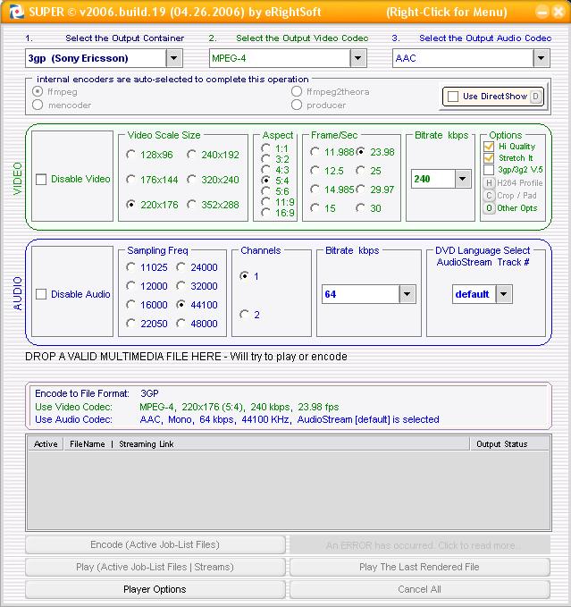Image resolution: width=571 pixels, height=607 pixels.
Task: Set frame rate to 15
Action: pos(315,208)
